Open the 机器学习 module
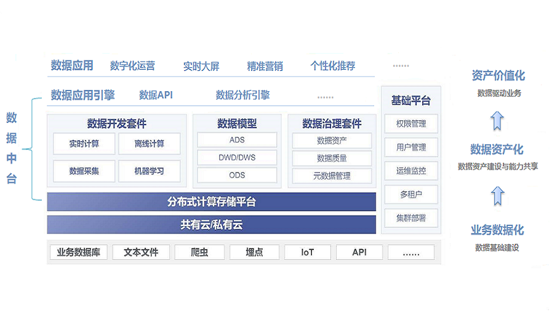The height and width of the screenshot is (316, 552). click(x=149, y=171)
